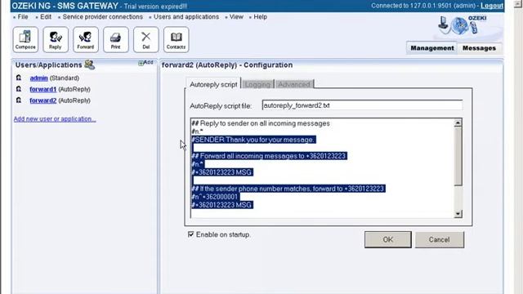
Task: Switch to the Logging tab
Action: 257,84
